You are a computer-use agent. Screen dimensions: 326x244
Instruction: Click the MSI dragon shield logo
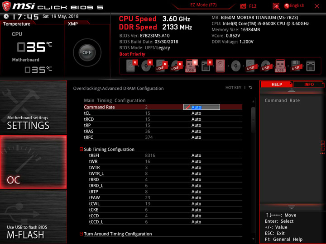[x=6, y=6]
